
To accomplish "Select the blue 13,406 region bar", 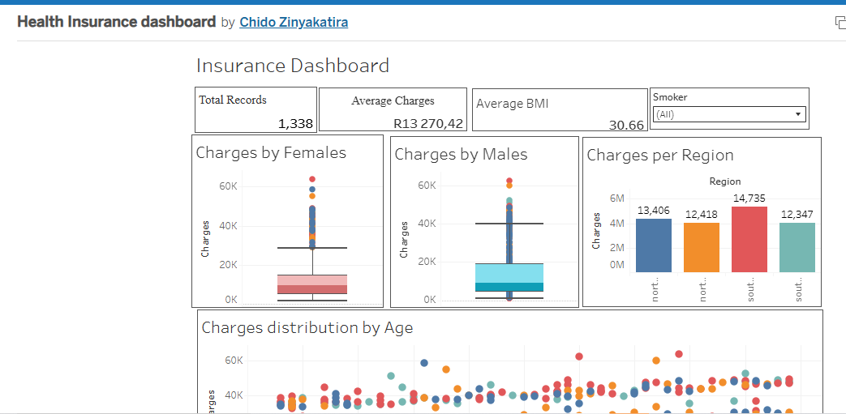I will click(654, 245).
